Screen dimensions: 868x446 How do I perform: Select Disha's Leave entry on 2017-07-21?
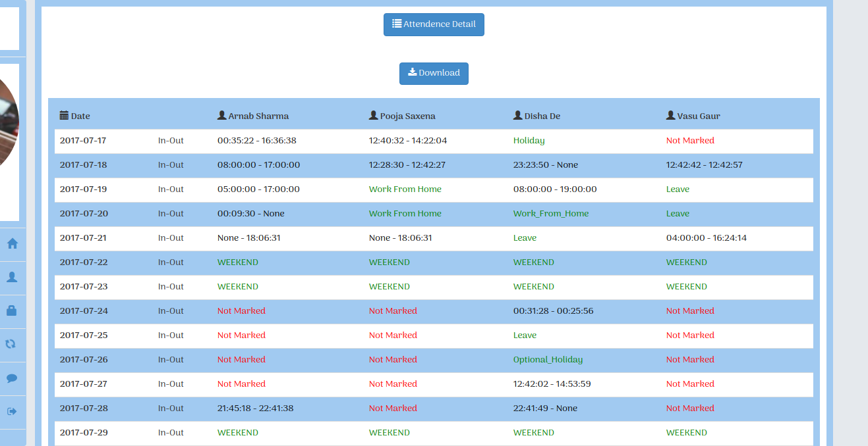tap(525, 238)
